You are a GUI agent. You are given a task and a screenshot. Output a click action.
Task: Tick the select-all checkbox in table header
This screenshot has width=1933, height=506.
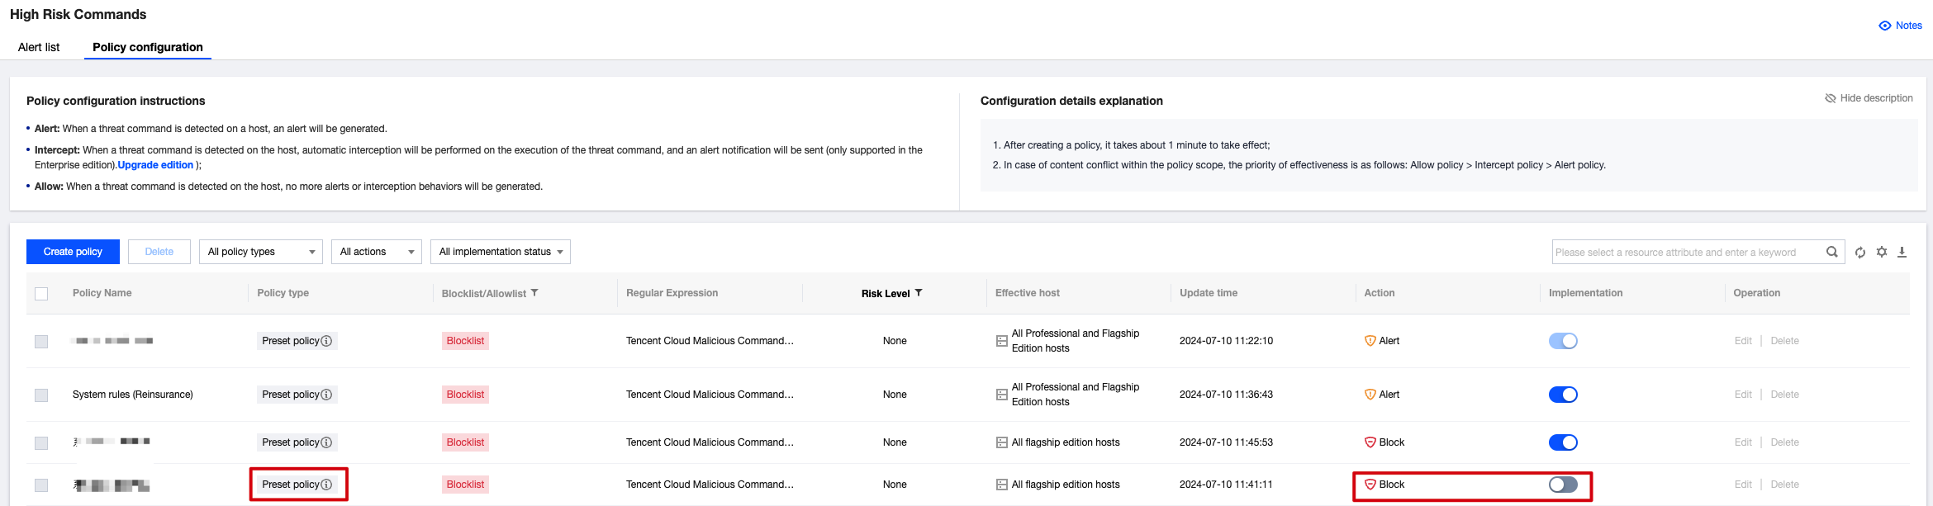[41, 294]
